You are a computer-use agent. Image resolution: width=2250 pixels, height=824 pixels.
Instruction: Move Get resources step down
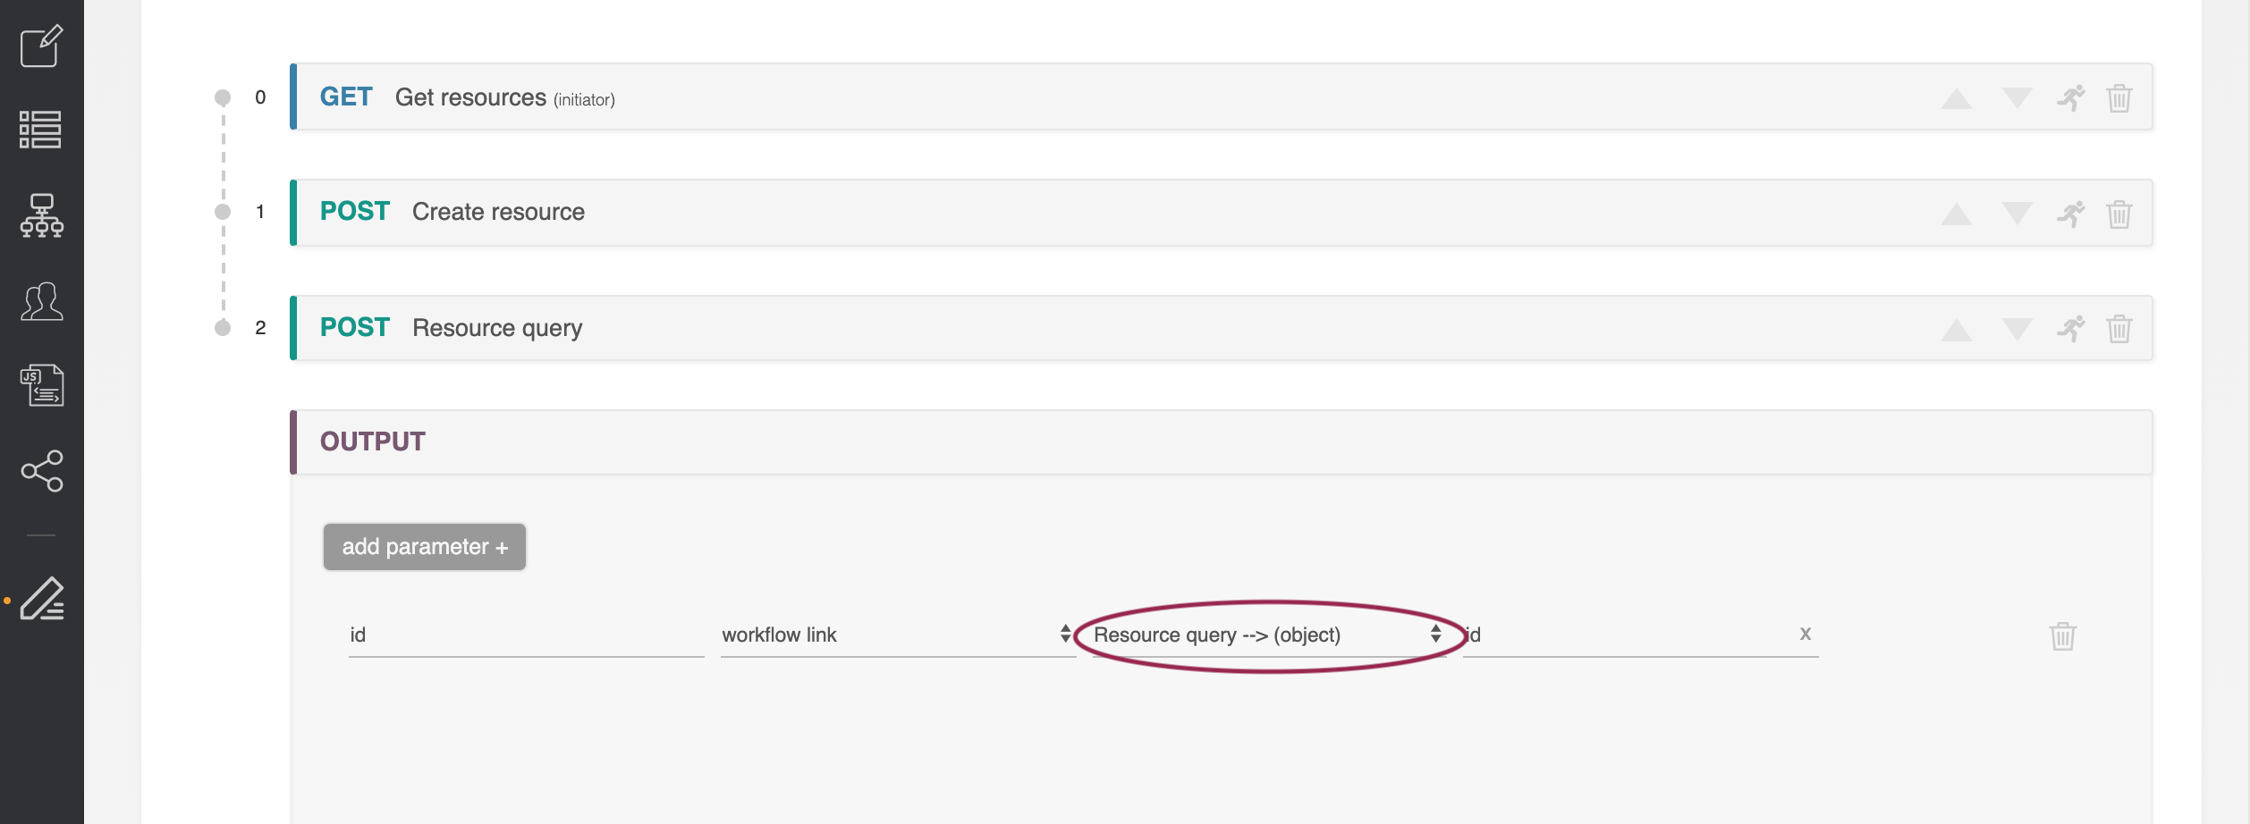tap(2017, 97)
